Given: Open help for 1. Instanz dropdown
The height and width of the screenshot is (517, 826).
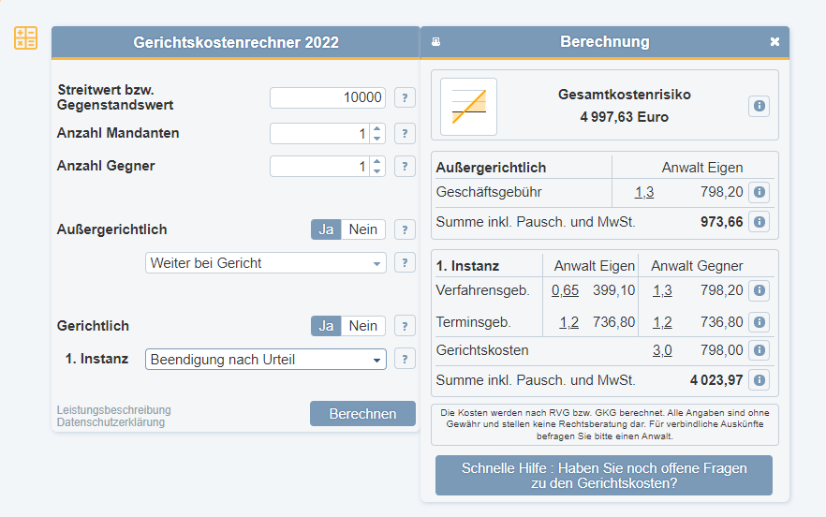Looking at the screenshot, I should coord(405,359).
